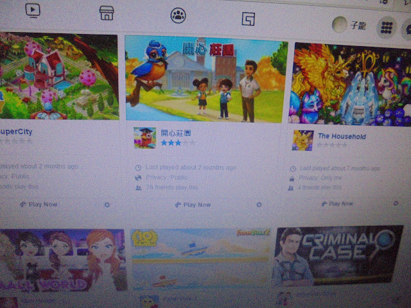Open The Household title link
Image resolution: width=411 pixels, height=308 pixels.
342,136
